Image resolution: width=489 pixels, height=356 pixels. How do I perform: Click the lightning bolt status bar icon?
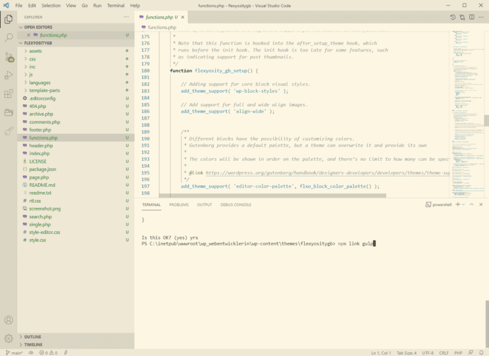[66, 353]
